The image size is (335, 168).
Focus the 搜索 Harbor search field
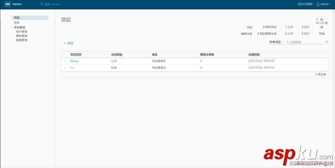(x=54, y=4)
